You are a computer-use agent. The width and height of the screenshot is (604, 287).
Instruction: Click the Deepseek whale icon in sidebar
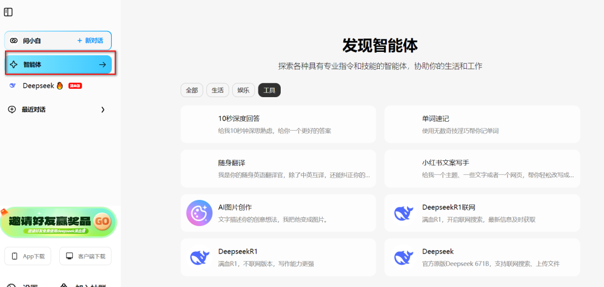click(13, 86)
